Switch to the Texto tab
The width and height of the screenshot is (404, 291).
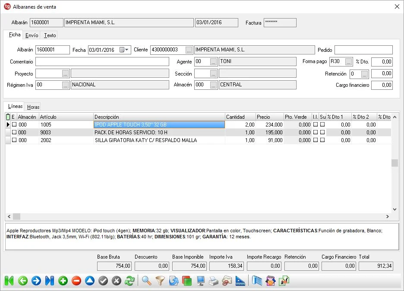(50, 35)
